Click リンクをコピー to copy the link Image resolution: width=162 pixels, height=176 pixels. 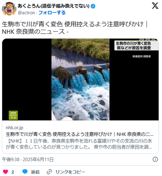point(70,172)
